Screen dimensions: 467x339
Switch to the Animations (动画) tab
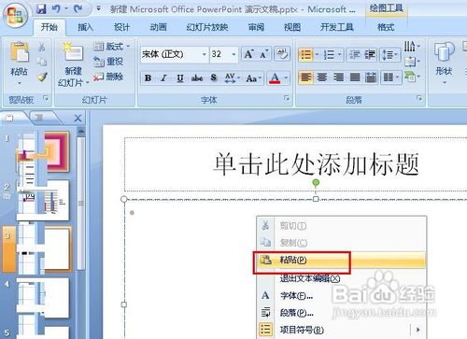click(x=158, y=27)
